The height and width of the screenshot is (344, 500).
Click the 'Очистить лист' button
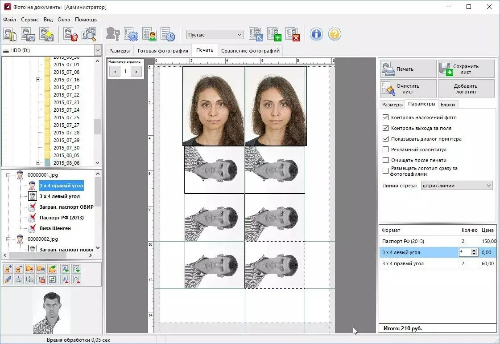pyautogui.click(x=408, y=89)
